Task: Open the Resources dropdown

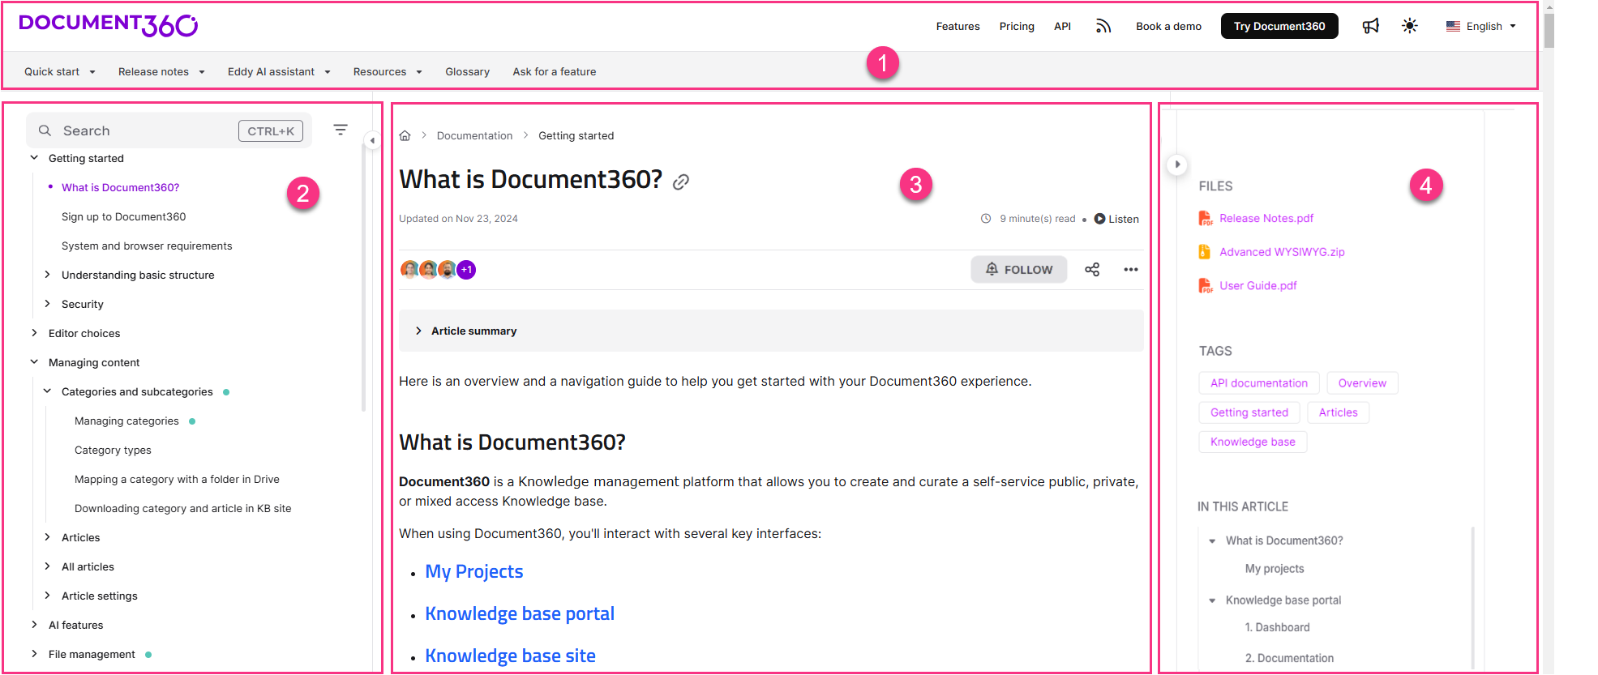Action: point(388,71)
